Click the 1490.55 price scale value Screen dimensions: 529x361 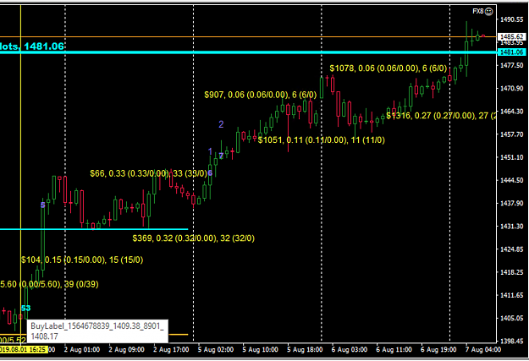pyautogui.click(x=512, y=19)
